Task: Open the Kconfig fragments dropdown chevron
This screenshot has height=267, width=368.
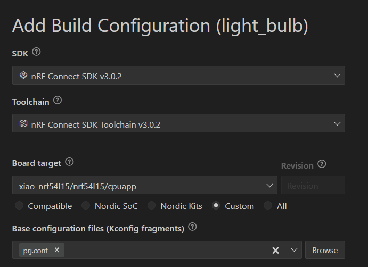Action: (x=294, y=250)
